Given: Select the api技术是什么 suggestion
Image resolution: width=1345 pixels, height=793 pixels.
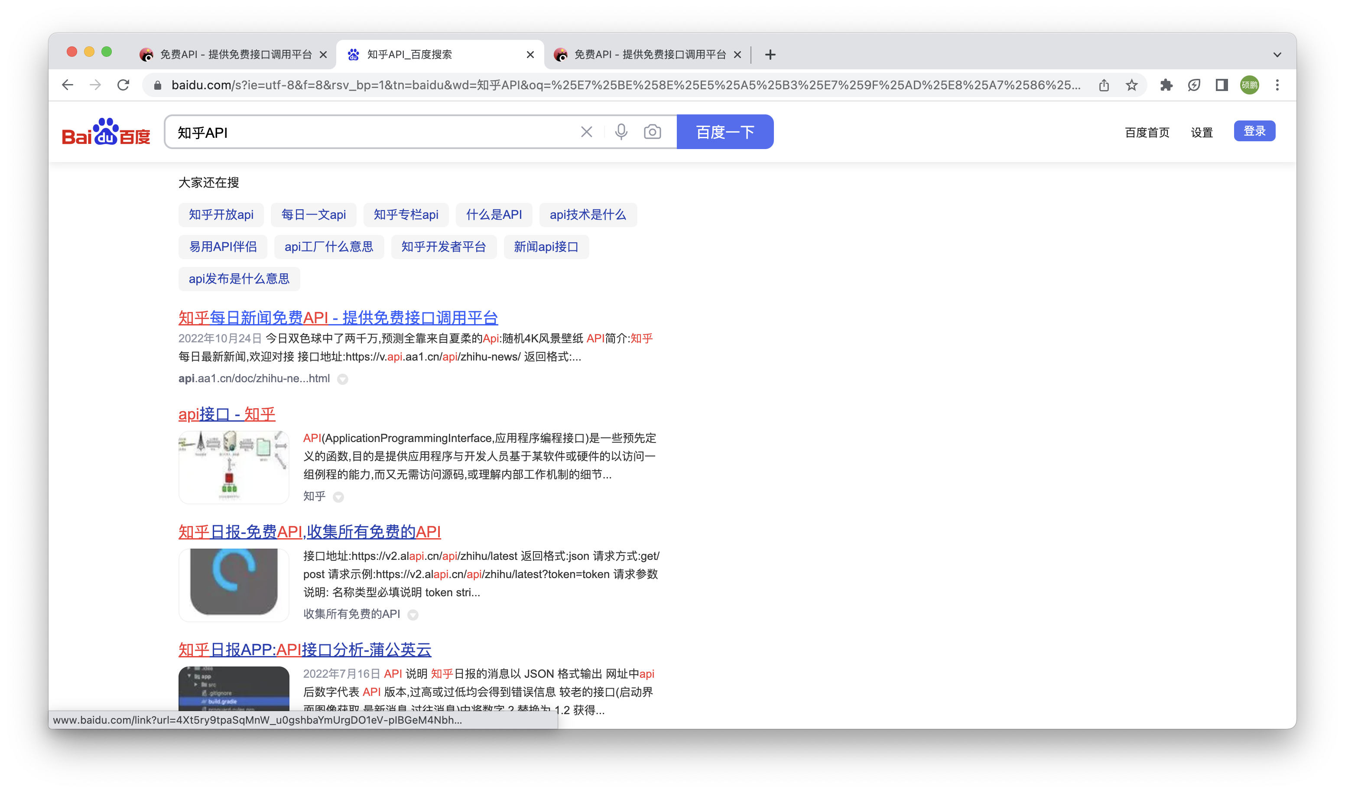Looking at the screenshot, I should tap(588, 215).
